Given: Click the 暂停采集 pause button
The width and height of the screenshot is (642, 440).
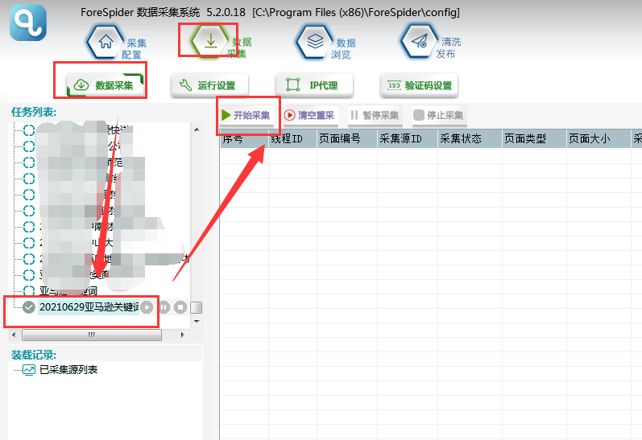Looking at the screenshot, I should (375, 115).
